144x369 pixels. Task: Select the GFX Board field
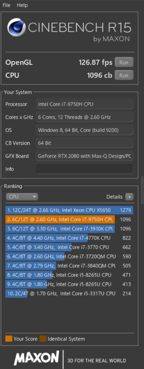pos(84,156)
